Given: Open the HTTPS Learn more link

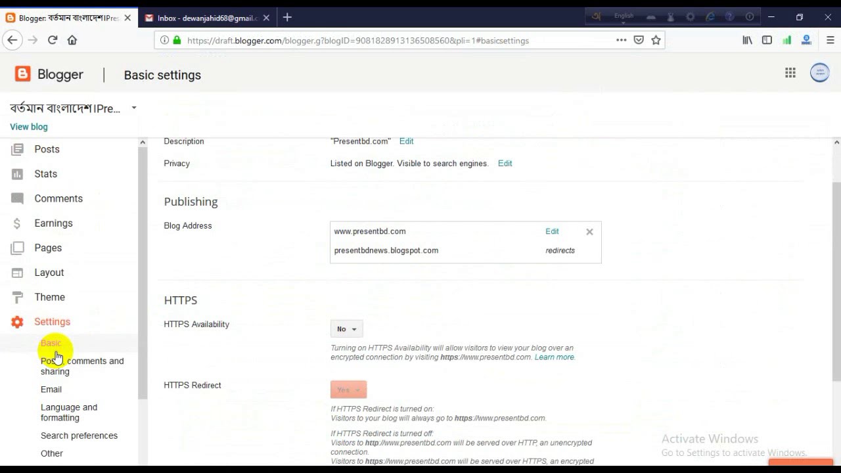Looking at the screenshot, I should (555, 357).
